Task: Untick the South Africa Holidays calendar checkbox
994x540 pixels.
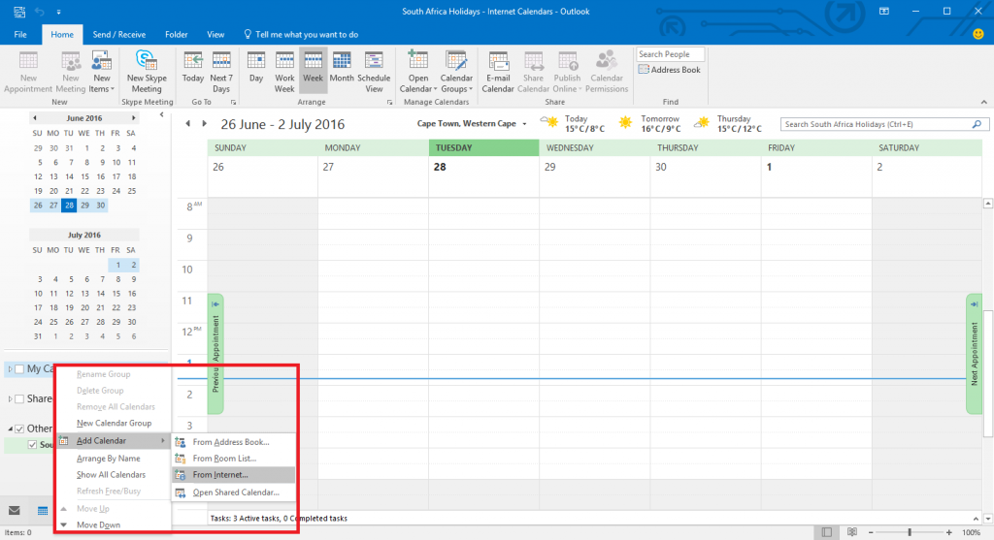Action: point(32,444)
